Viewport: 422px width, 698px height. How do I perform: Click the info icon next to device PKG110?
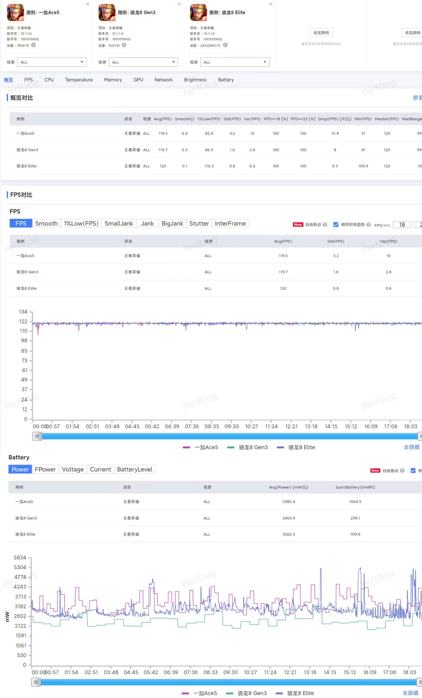pos(33,45)
